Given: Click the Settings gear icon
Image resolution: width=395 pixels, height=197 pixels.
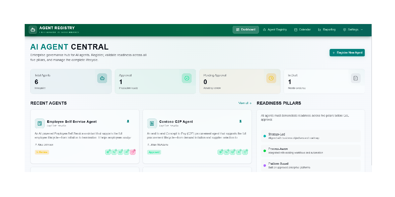Looking at the screenshot, I should [345, 30].
